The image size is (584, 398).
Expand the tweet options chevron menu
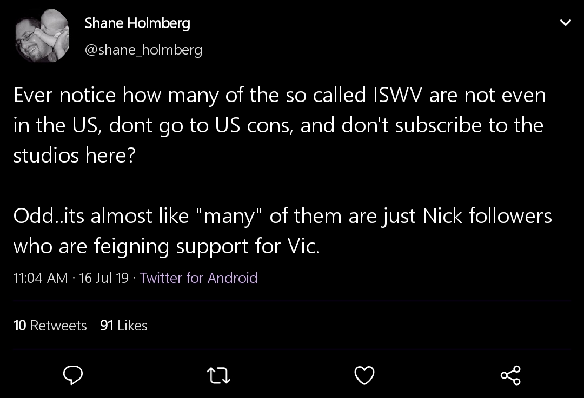tap(566, 23)
